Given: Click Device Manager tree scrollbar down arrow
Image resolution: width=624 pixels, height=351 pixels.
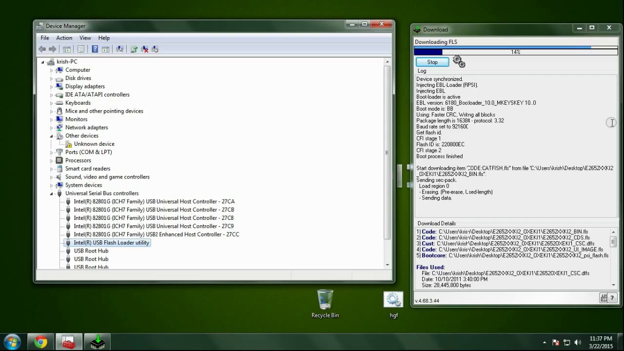Looking at the screenshot, I should pyautogui.click(x=388, y=265).
